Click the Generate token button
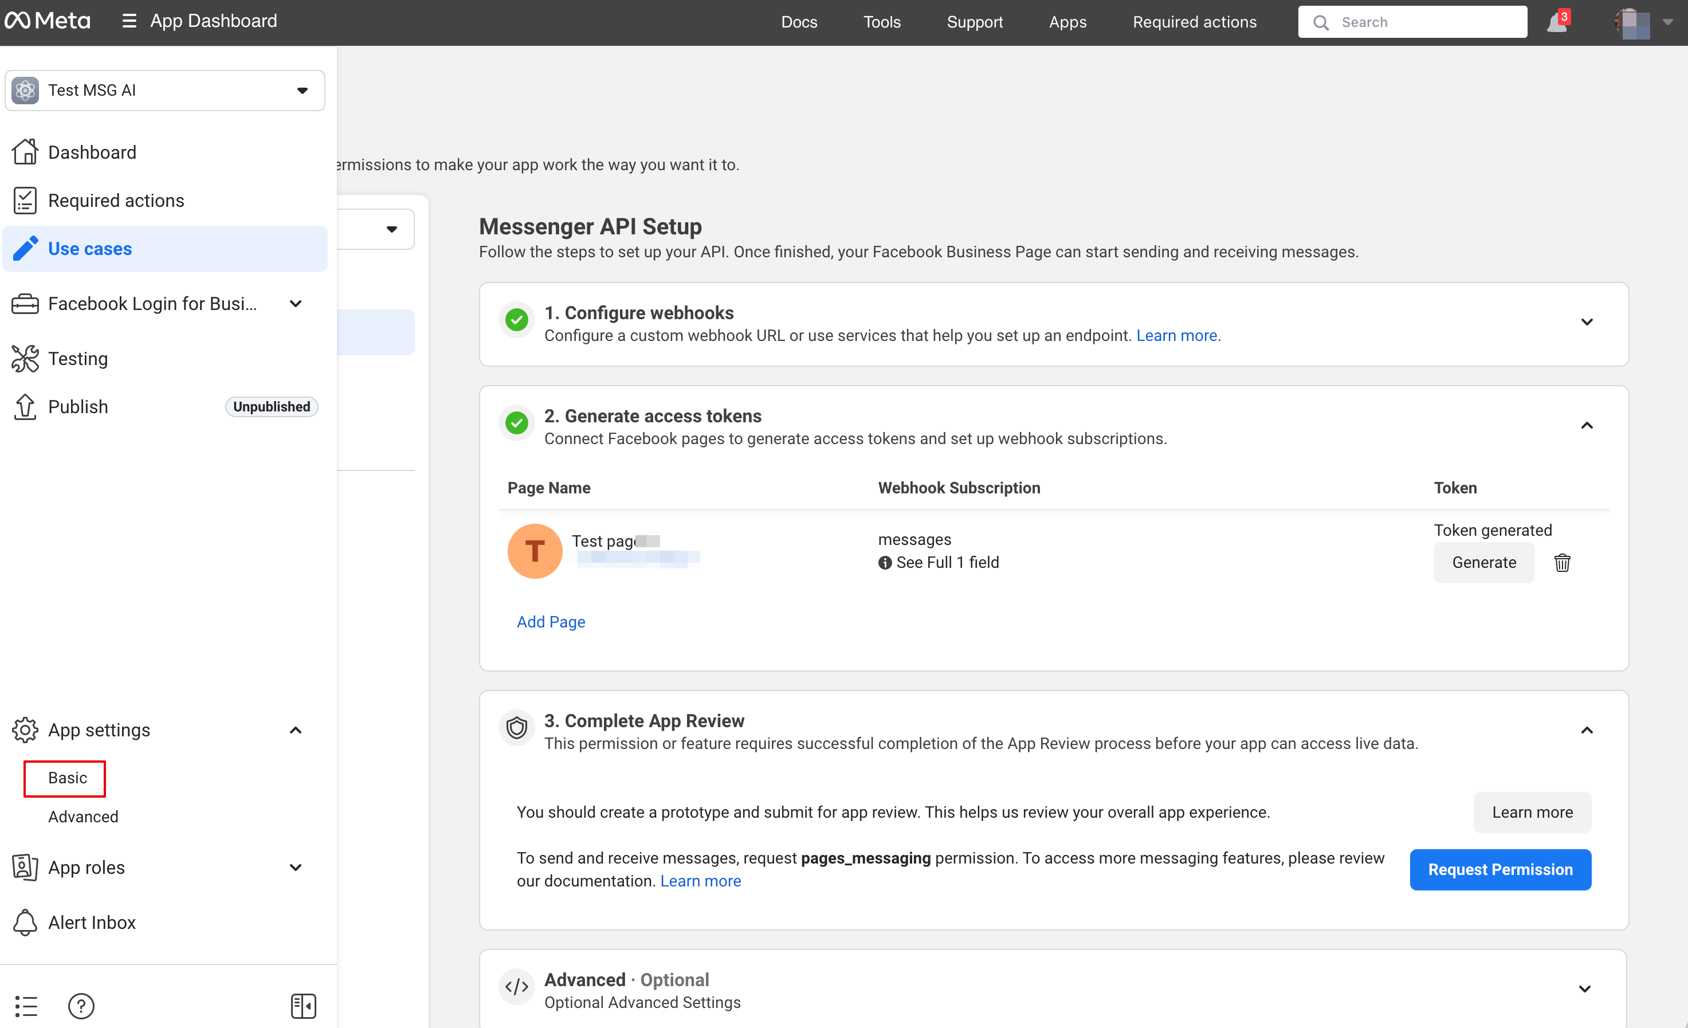 click(x=1484, y=563)
